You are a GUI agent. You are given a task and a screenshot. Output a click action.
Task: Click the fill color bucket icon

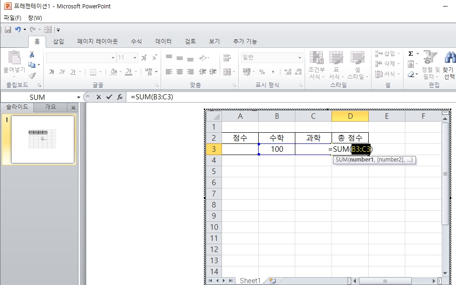pyautogui.click(x=113, y=72)
